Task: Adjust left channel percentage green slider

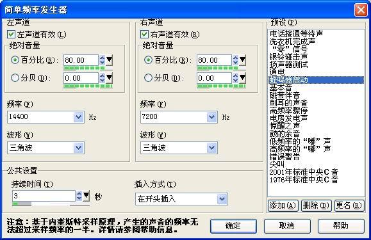Action: 88,68
